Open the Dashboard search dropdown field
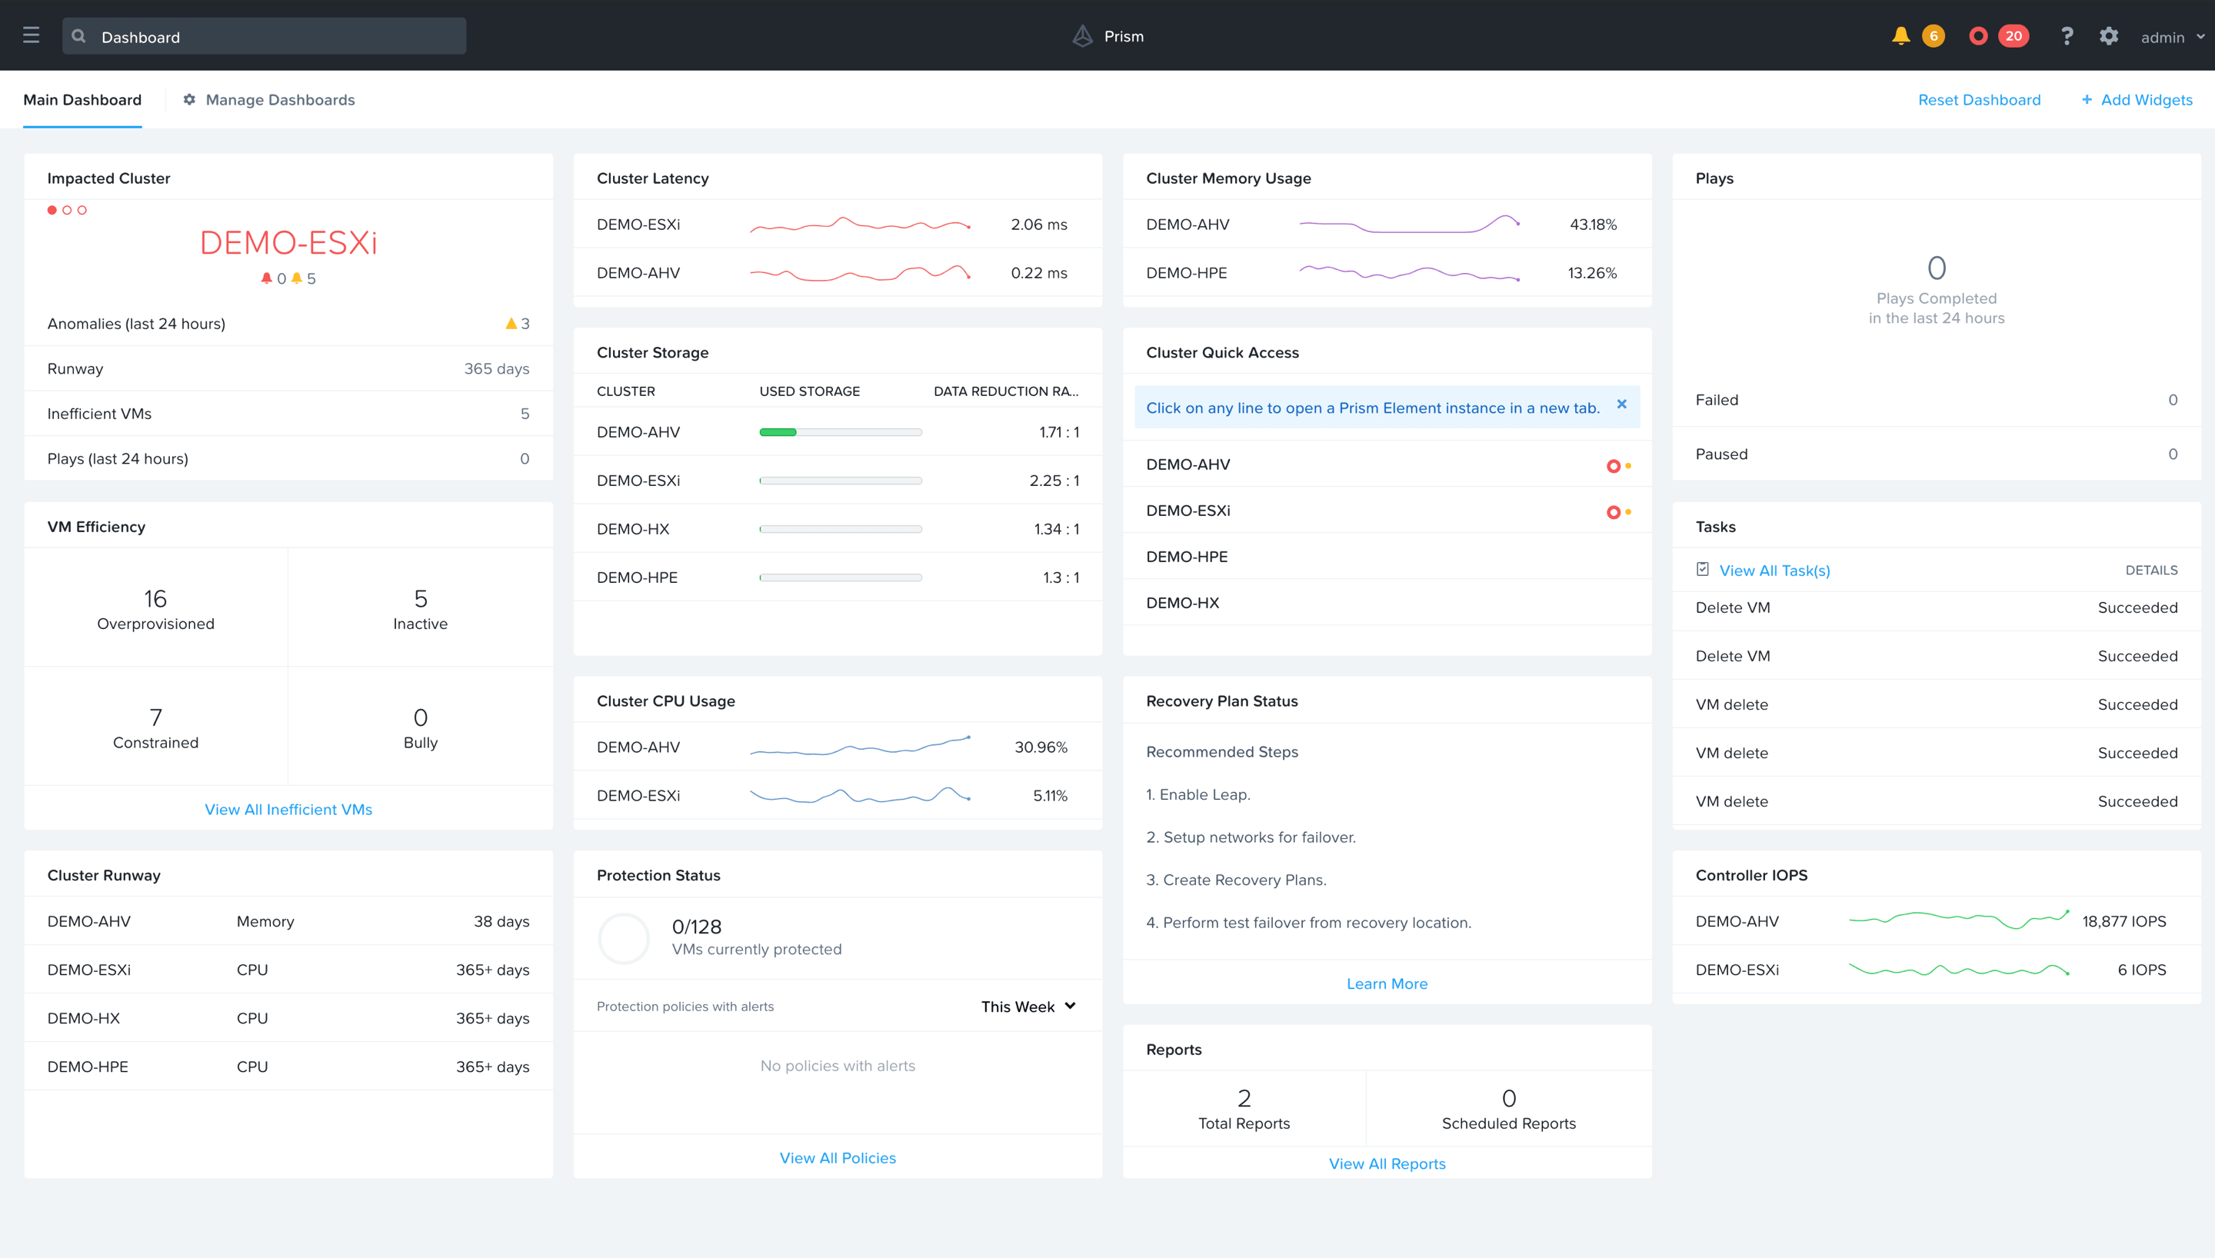The height and width of the screenshot is (1258, 2215). tap(264, 36)
